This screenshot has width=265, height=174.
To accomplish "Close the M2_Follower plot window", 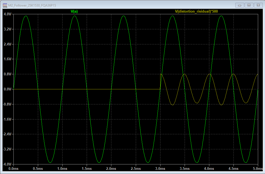I will click(258, 5).
